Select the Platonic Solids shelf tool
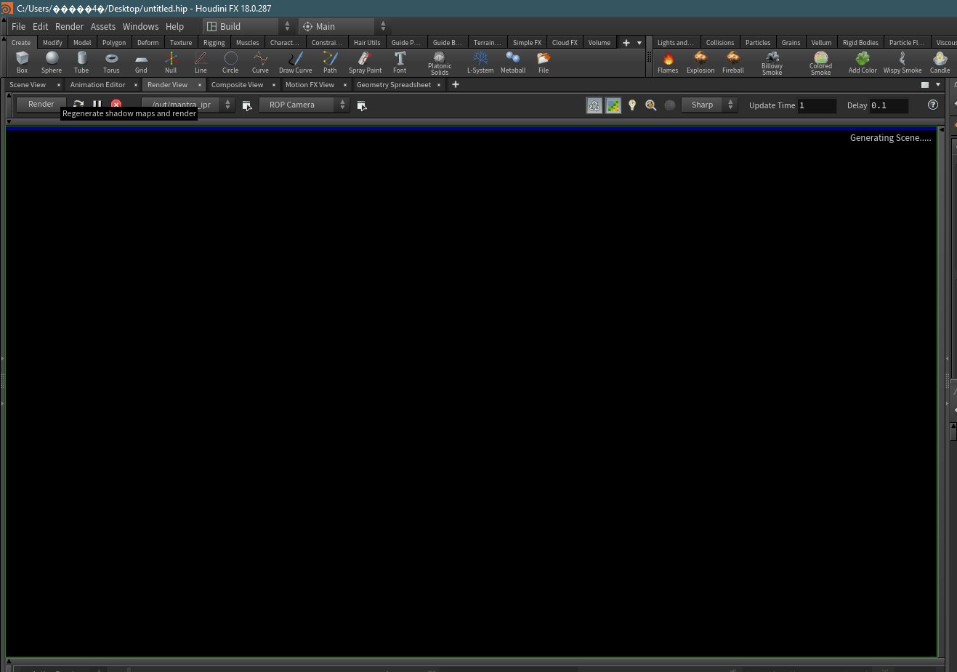Image resolution: width=957 pixels, height=672 pixels. point(440,62)
